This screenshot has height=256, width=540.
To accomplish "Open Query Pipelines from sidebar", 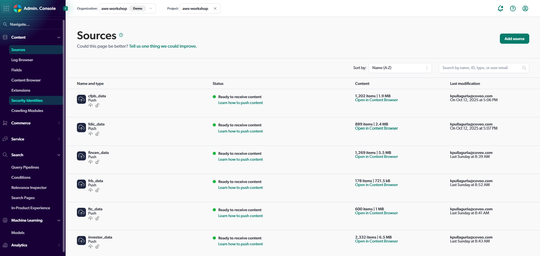I will pos(25,167).
